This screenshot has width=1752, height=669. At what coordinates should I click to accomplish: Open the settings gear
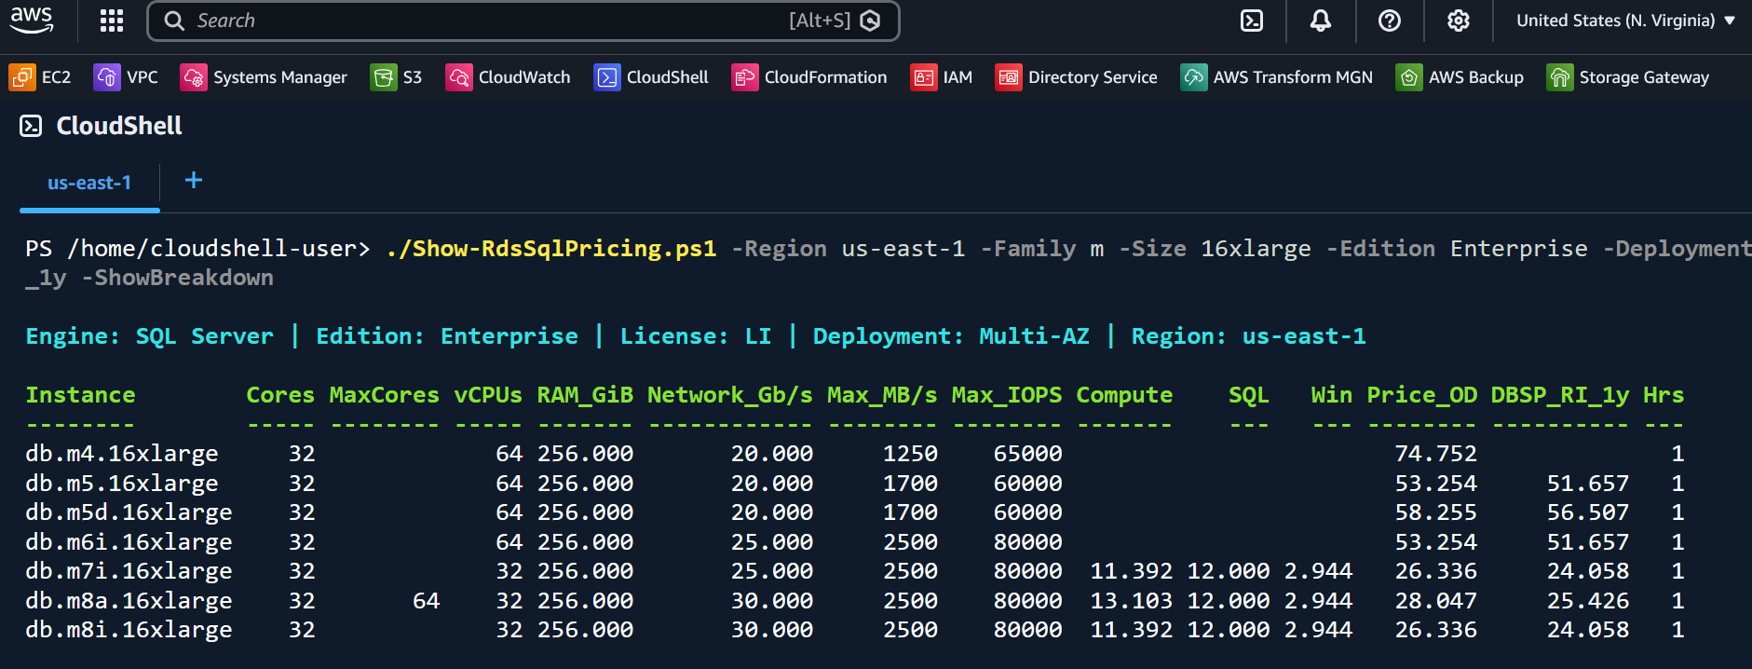tap(1459, 20)
